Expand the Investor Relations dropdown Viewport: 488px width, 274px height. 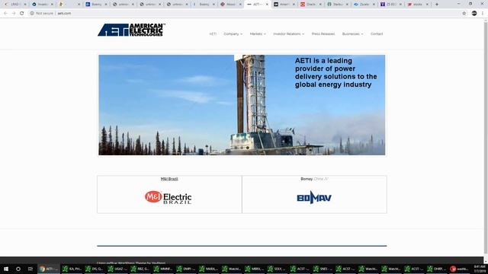(x=288, y=33)
